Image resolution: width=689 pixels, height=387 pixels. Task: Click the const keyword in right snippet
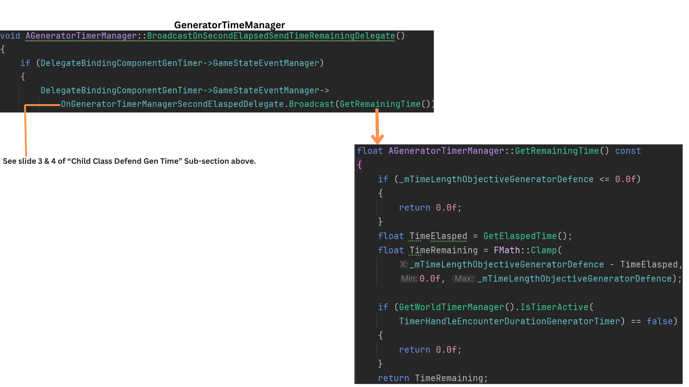628,151
